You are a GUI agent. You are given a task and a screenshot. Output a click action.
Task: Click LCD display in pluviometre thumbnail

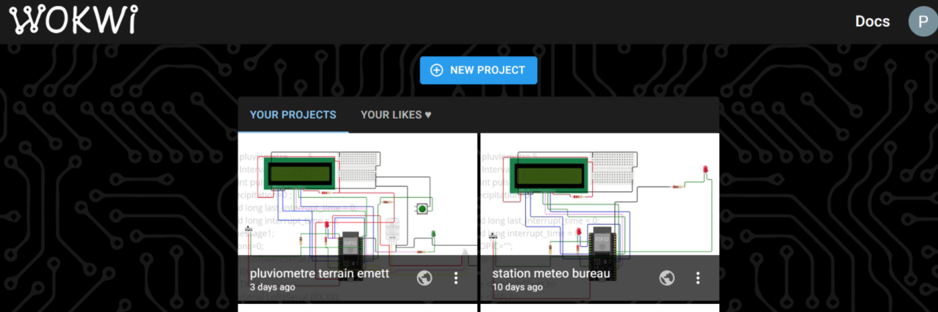coord(300,174)
